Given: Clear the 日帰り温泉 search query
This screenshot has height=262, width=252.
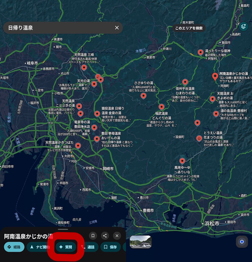Looking at the screenshot, I should 117,28.
